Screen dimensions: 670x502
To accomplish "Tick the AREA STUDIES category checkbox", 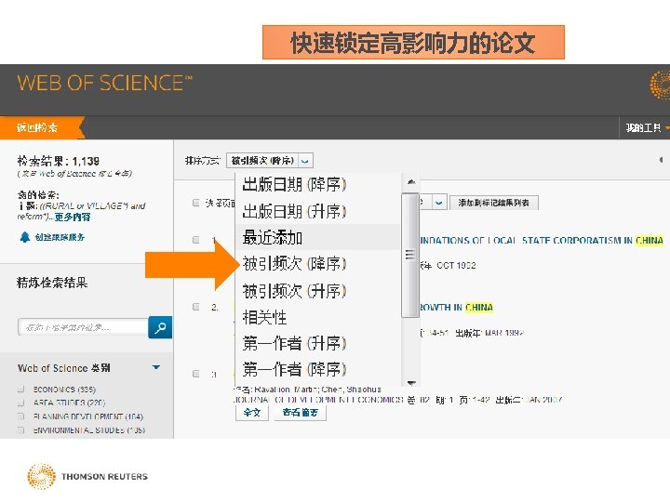I will click(x=20, y=403).
